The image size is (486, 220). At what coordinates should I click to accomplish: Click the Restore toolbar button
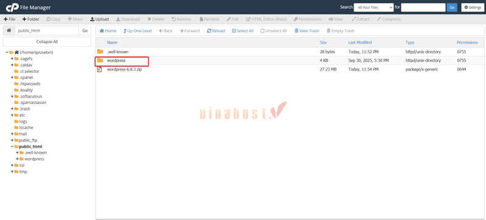(181, 19)
